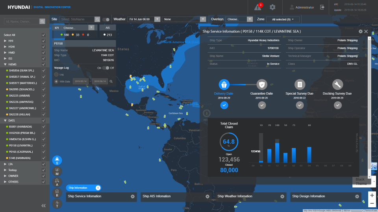Expand the OTHERS tree group

5,182
